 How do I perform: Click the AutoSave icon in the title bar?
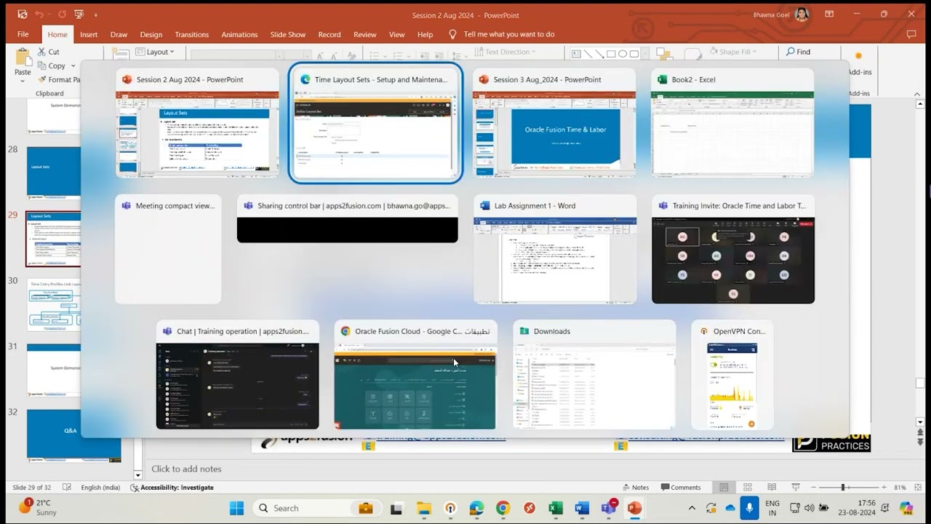[x=22, y=14]
